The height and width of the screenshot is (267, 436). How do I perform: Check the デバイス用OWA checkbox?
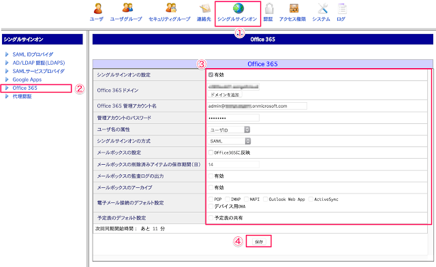pos(211,206)
